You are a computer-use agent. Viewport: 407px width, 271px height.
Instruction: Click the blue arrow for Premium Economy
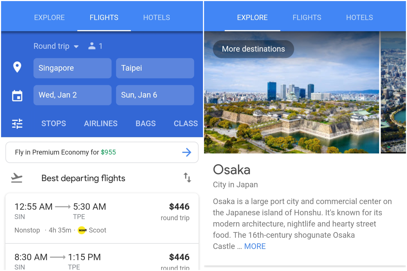187,152
